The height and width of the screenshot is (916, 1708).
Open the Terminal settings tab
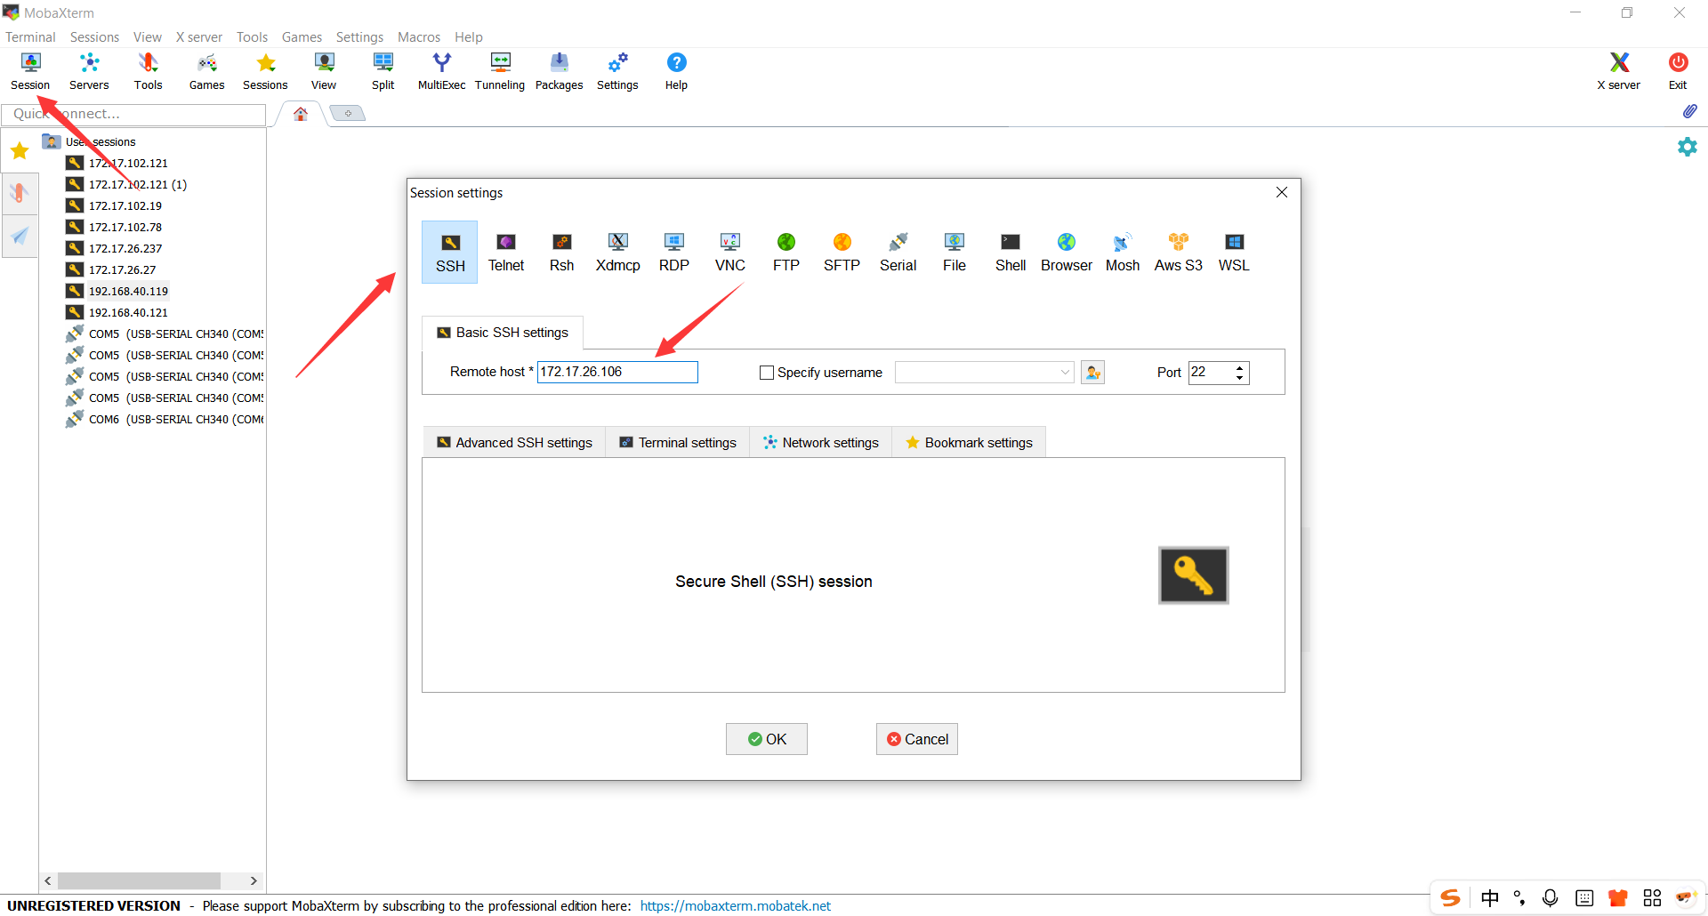pyautogui.click(x=678, y=443)
